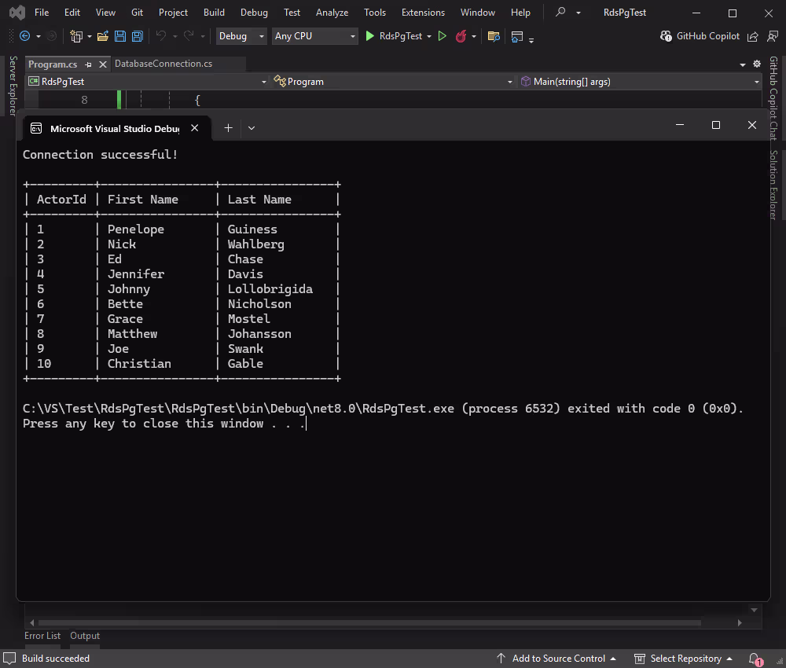Screen dimensions: 786x668
Task: Click the Save All icon
Action: 137,36
